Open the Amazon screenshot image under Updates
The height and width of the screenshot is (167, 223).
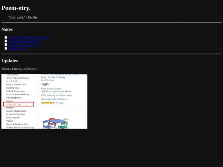click(x=44, y=101)
